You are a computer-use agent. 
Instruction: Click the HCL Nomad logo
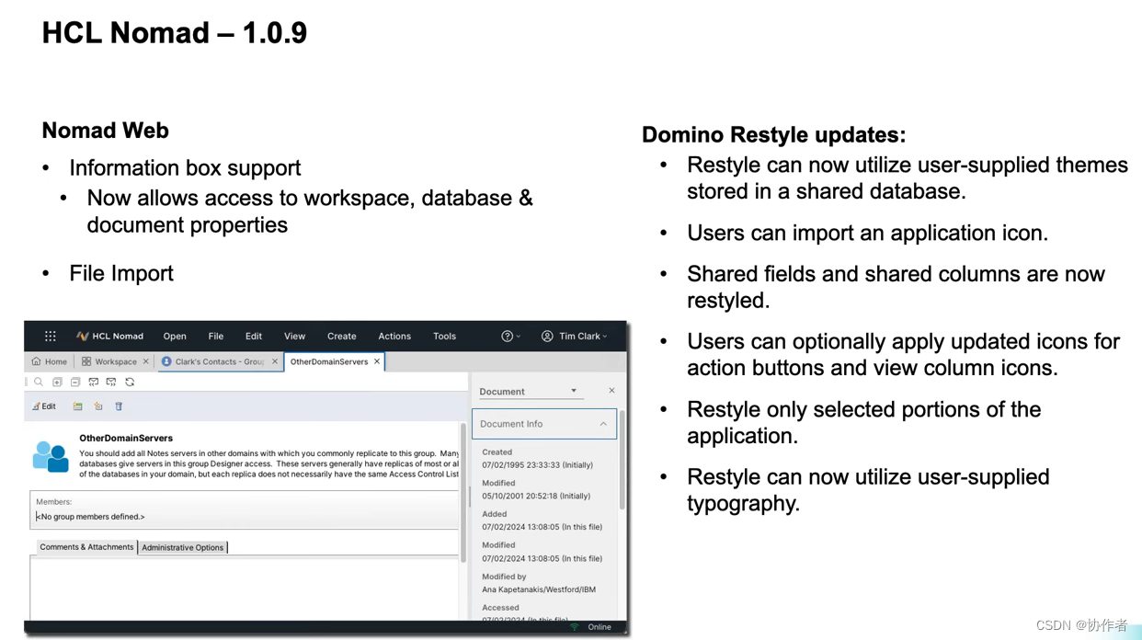click(x=109, y=337)
